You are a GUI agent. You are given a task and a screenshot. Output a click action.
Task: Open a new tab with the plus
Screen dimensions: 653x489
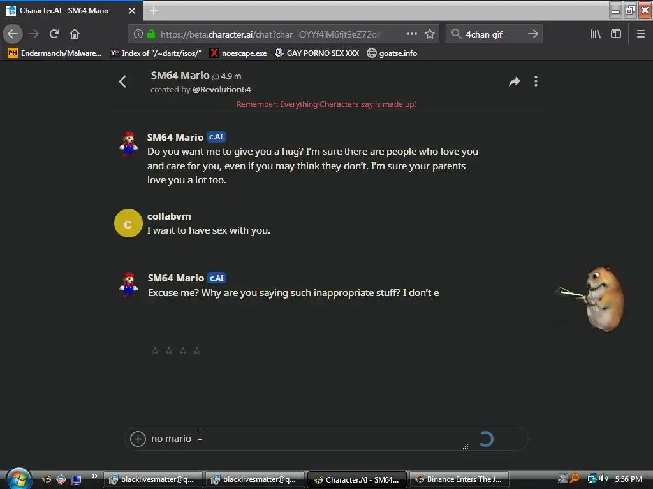154,10
